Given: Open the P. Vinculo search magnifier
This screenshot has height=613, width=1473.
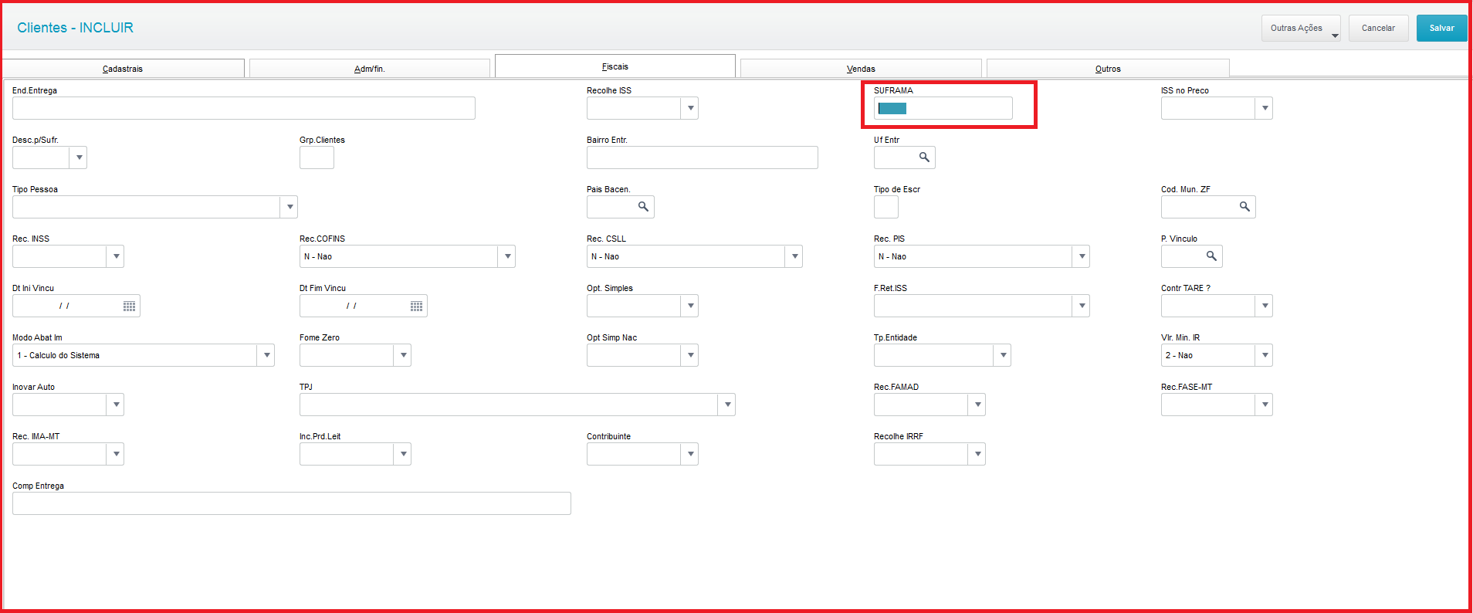Looking at the screenshot, I should [x=1211, y=256].
